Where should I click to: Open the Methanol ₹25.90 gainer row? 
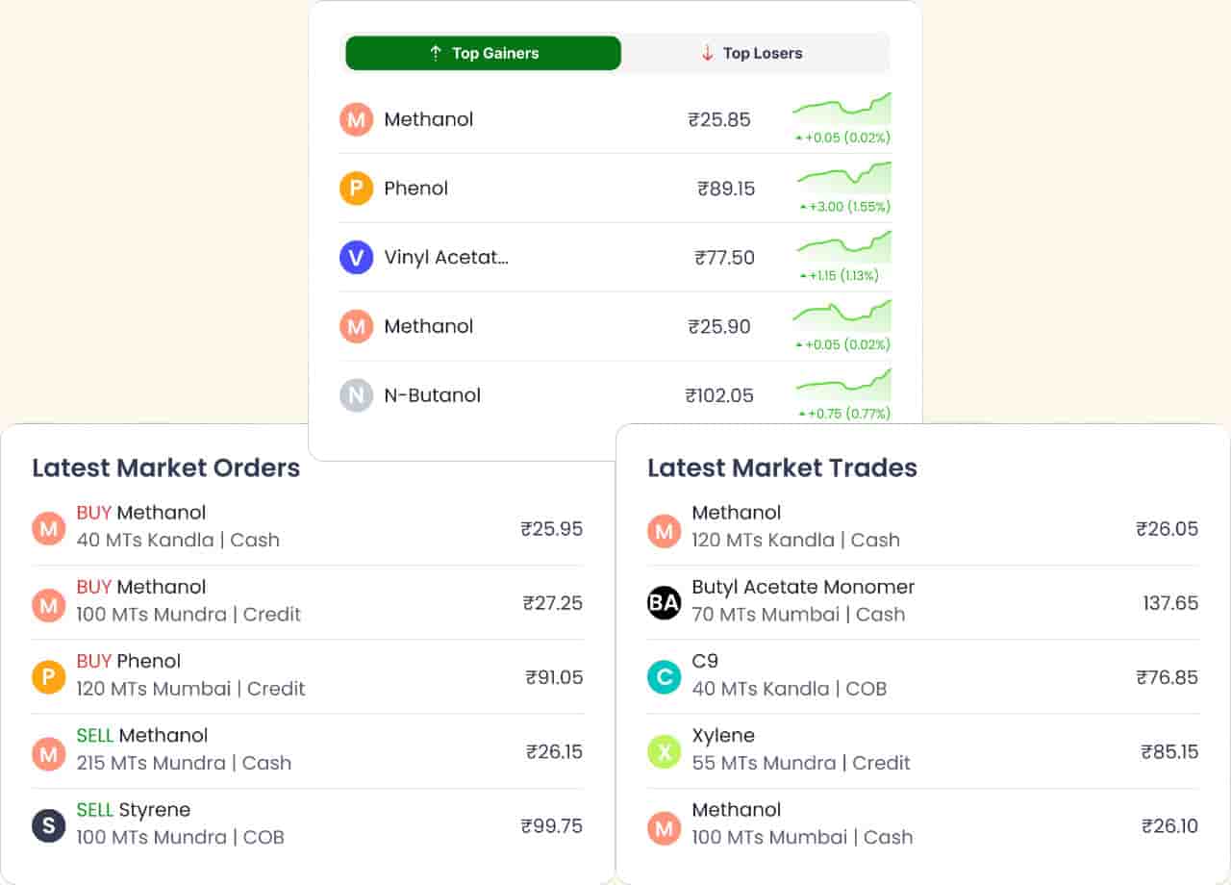[615, 326]
